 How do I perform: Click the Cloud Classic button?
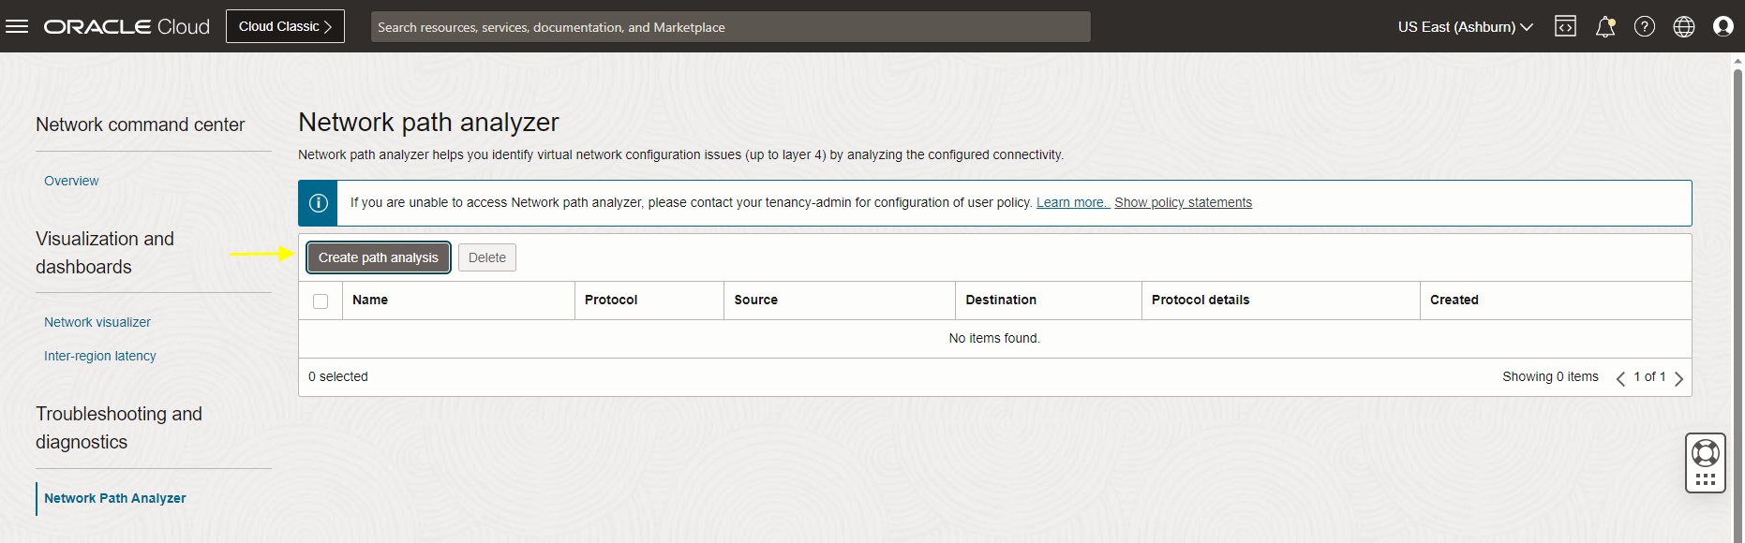coord(285,26)
